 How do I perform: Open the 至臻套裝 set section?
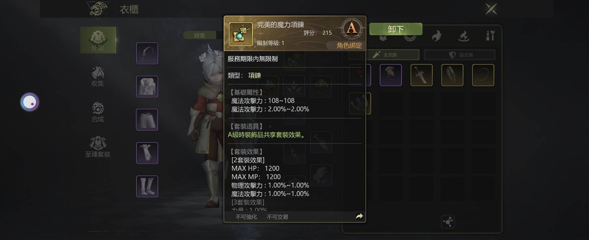(x=98, y=147)
